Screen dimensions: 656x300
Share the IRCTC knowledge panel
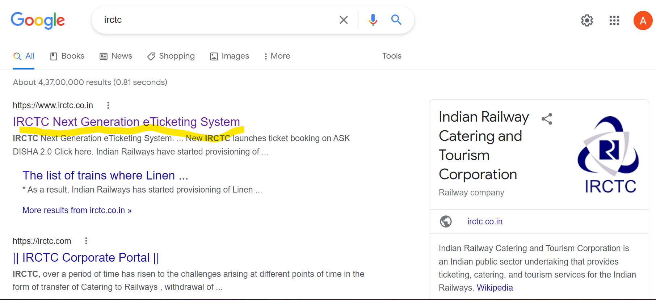pyautogui.click(x=547, y=119)
